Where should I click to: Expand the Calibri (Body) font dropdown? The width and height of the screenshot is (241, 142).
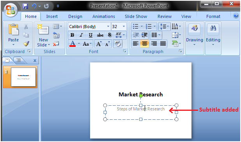click(x=108, y=27)
